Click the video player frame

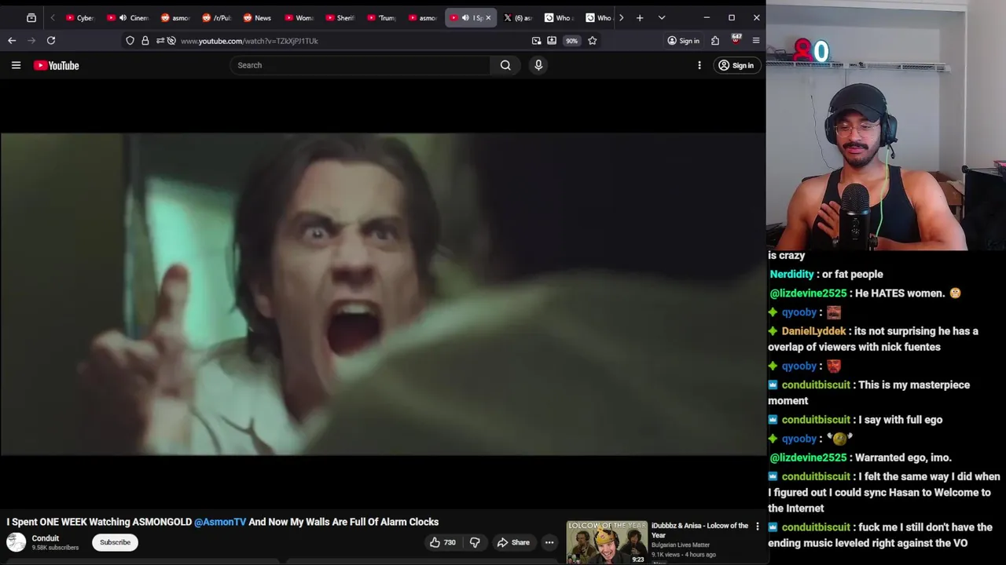tap(383, 293)
